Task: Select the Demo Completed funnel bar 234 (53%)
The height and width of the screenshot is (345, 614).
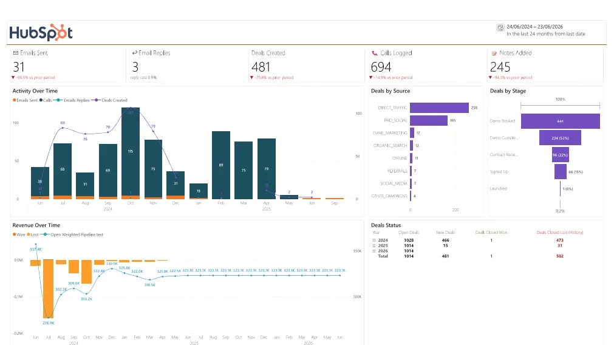Action: (561, 138)
